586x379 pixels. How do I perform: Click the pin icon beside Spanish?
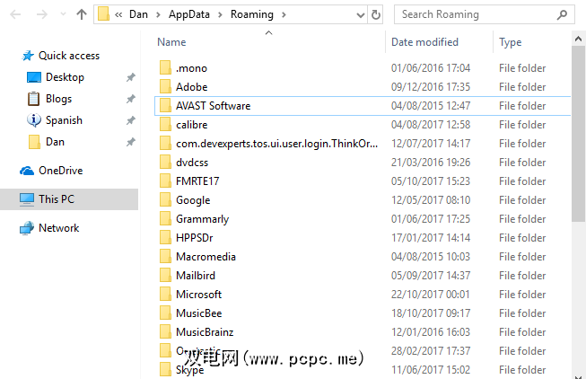pyautogui.click(x=130, y=120)
